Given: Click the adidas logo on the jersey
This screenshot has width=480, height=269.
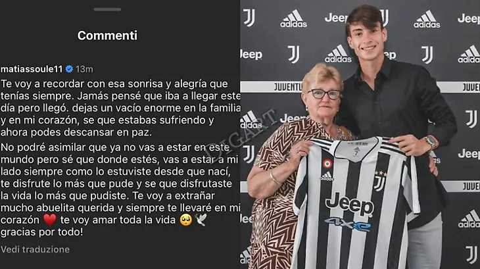Looking at the screenshot, I should (x=327, y=176).
